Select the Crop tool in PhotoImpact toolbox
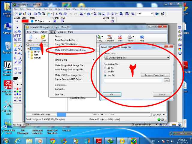The width and height of the screenshot is (192, 144). pos(16,40)
